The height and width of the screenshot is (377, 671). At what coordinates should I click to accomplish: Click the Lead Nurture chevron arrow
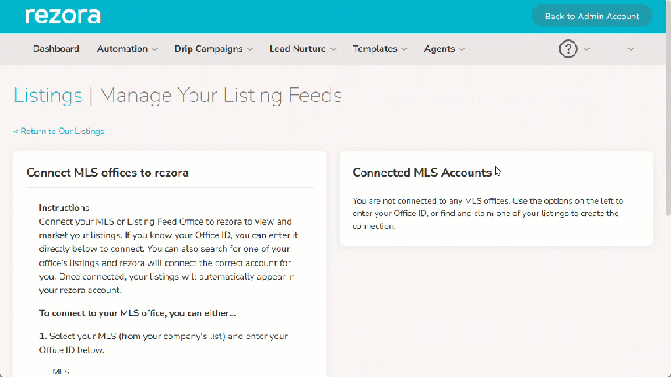click(333, 49)
